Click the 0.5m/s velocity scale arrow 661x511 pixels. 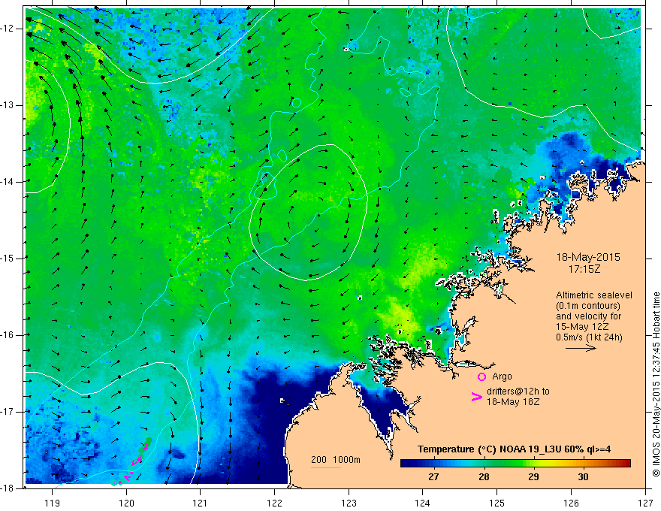[x=581, y=349]
